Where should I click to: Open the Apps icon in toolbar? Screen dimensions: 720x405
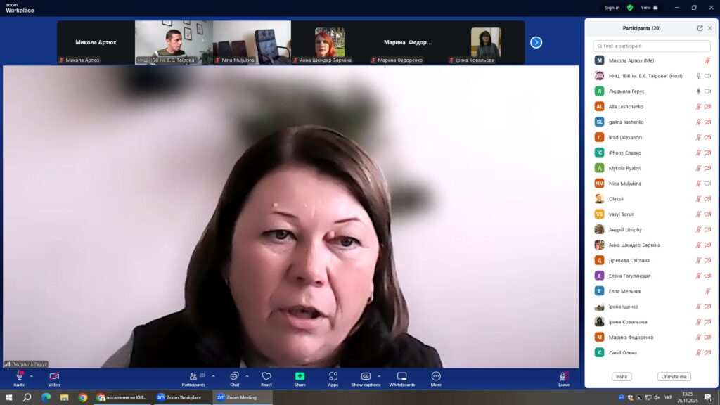(333, 377)
